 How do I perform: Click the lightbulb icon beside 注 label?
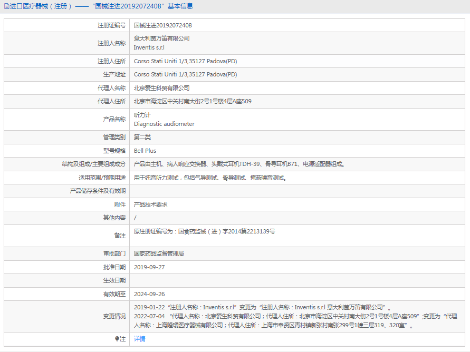tap(117, 339)
